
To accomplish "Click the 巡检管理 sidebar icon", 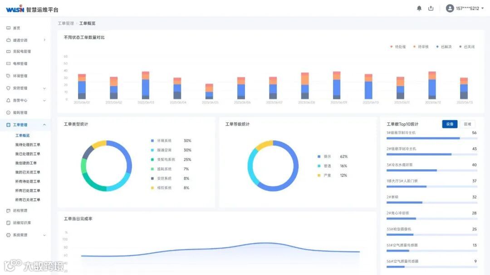I will (x=9, y=211).
